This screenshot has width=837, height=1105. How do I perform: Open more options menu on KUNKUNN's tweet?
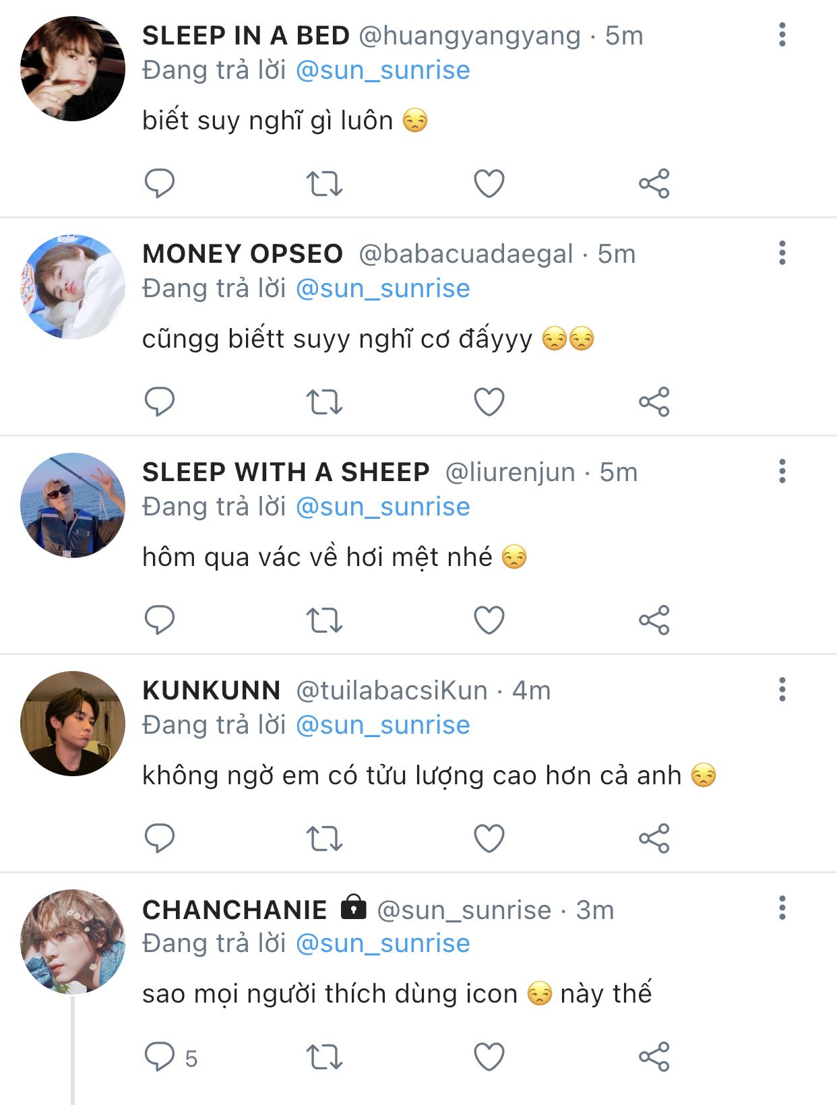(x=782, y=689)
